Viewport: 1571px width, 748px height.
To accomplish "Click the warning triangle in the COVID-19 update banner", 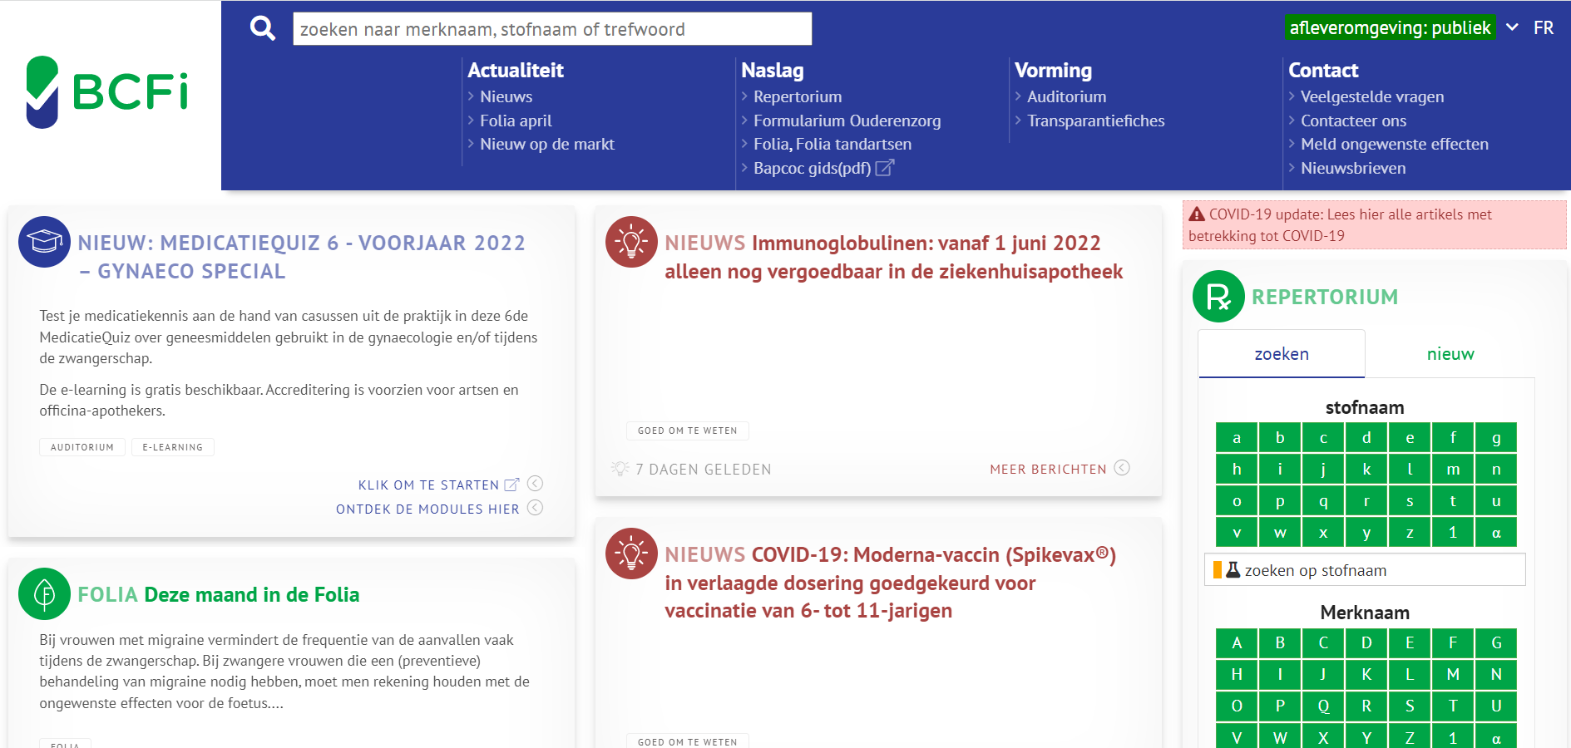I will pos(1198,214).
